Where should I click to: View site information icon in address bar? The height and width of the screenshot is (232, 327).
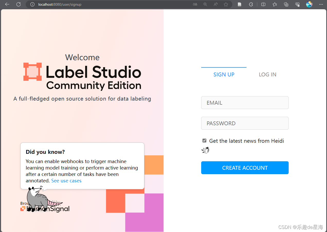(32, 4)
